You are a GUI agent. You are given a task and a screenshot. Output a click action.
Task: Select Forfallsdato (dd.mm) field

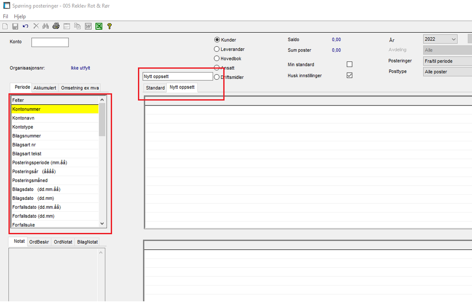pos(55,216)
